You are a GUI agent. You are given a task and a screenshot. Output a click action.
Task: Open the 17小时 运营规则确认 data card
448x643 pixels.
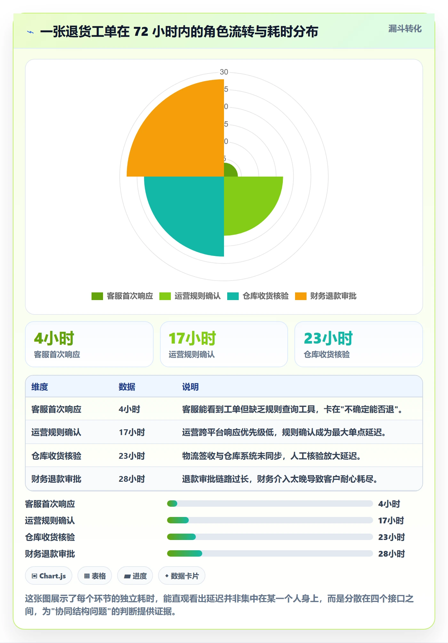pyautogui.click(x=224, y=344)
